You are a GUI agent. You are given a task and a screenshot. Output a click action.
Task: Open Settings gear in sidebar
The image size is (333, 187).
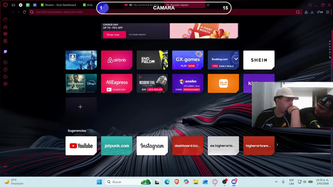[x=5, y=84]
